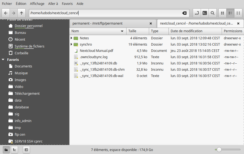Clear the location path entry
244x154 pixels.
click(x=184, y=13)
